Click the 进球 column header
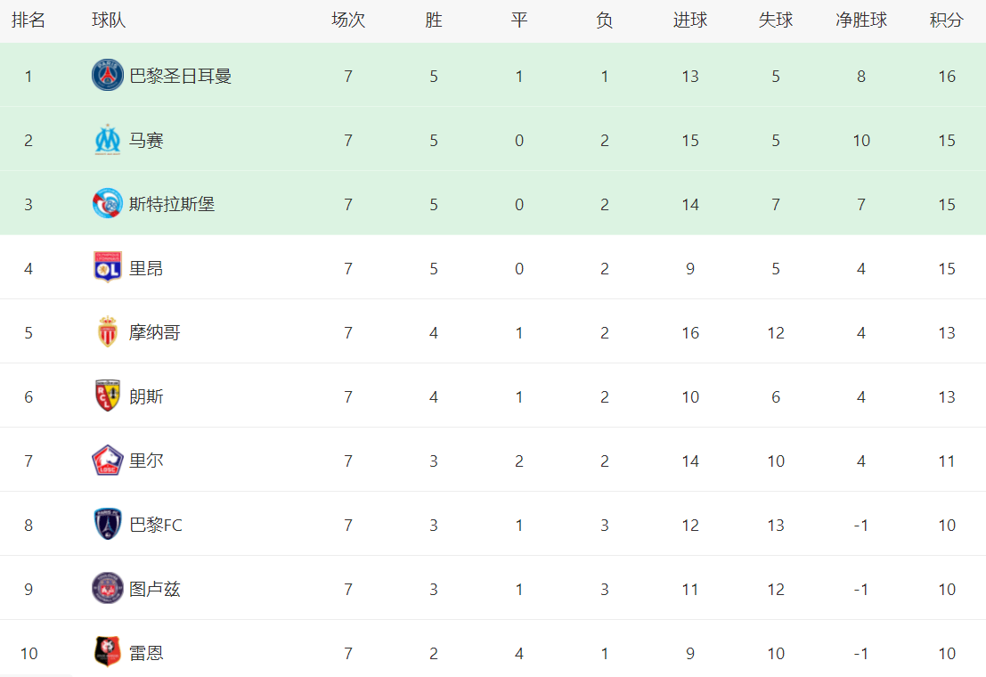Image resolution: width=986 pixels, height=677 pixels. coord(689,20)
